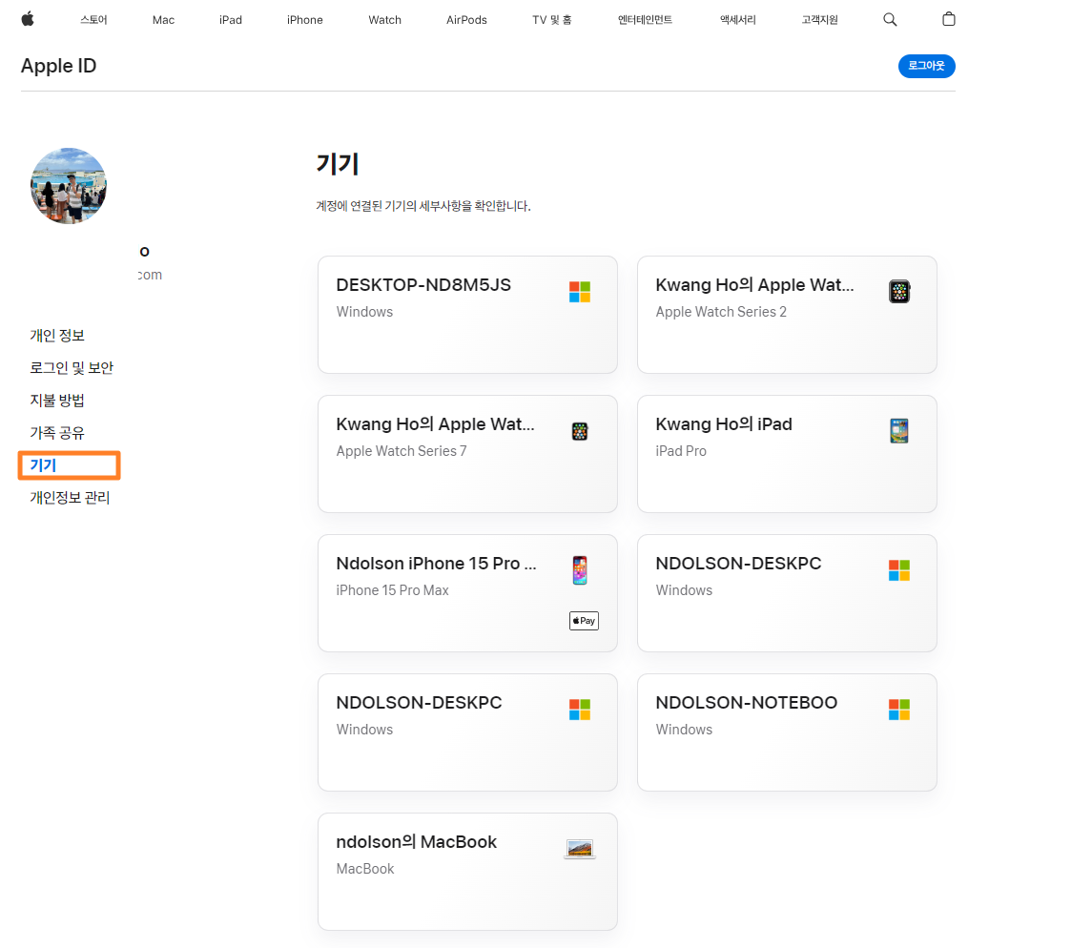This screenshot has width=1092, height=948.
Task: Click the MacBook model label
Action: 365,869
